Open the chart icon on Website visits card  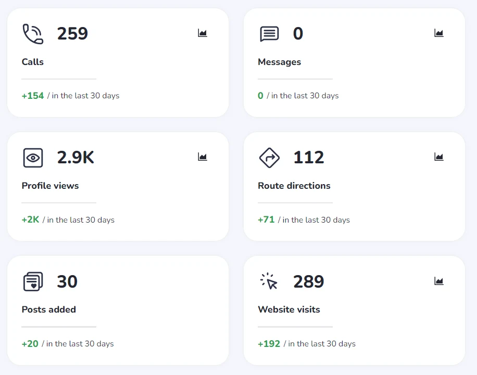[438, 281]
